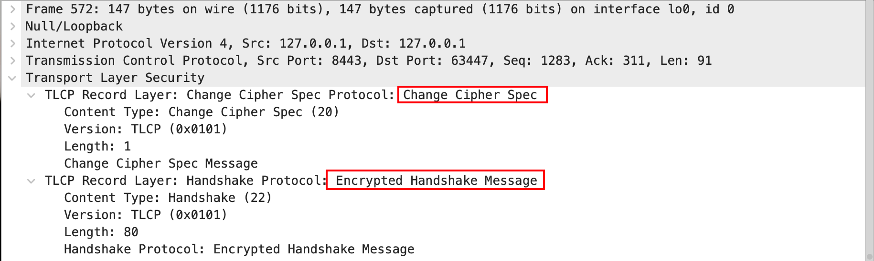
Task: Expand the Null/Loopback section arrow
Action: tap(13, 26)
